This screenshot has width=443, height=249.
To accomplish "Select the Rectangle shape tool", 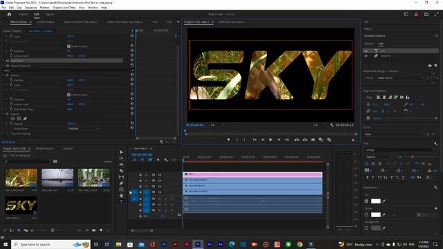I will [x=122, y=190].
